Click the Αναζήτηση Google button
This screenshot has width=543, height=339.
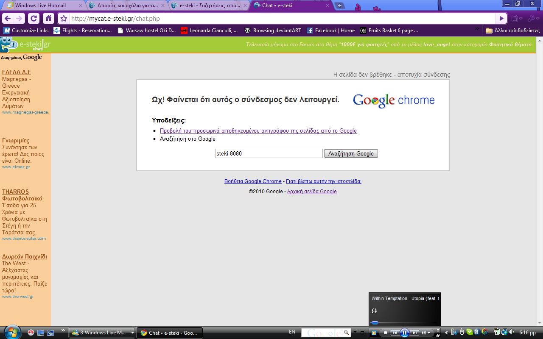pos(351,153)
